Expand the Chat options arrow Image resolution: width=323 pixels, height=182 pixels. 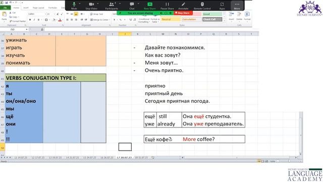[138, 4]
